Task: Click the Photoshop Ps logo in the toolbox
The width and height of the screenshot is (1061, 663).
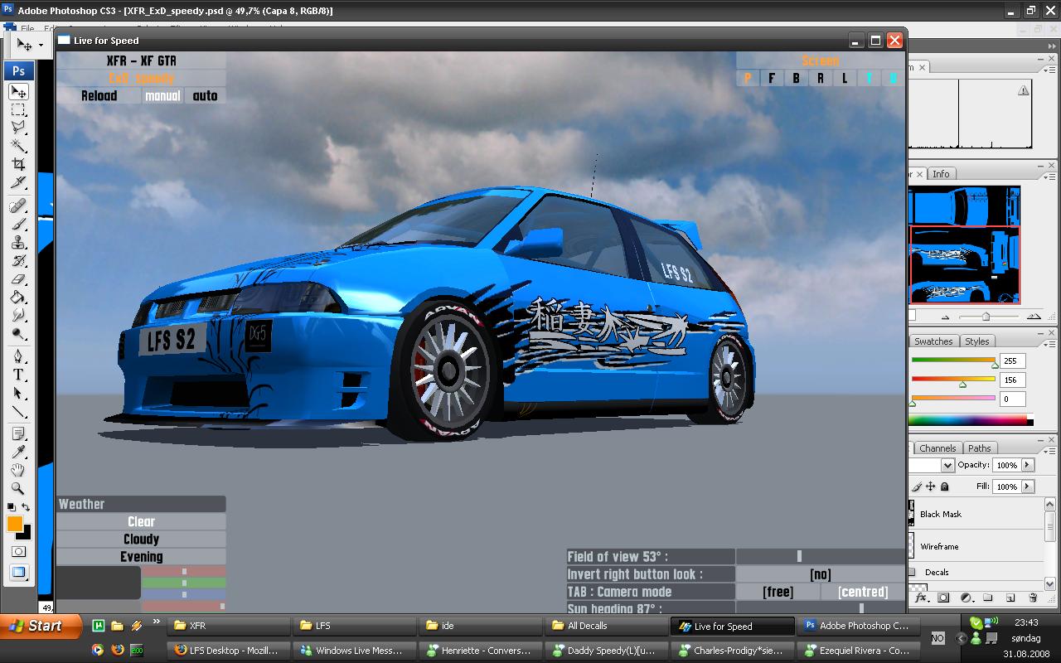Action: point(18,70)
